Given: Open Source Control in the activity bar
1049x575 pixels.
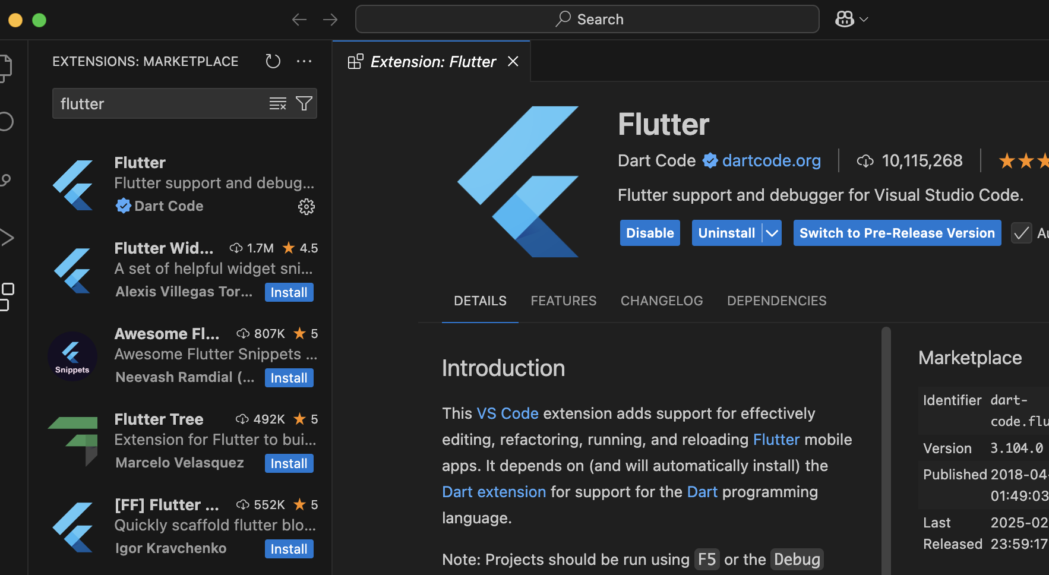Looking at the screenshot, I should 5,180.
